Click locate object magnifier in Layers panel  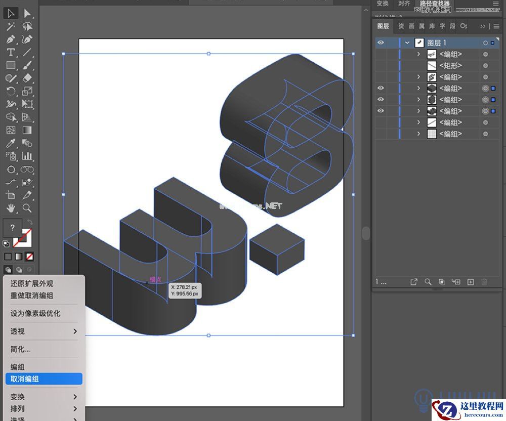tap(428, 282)
